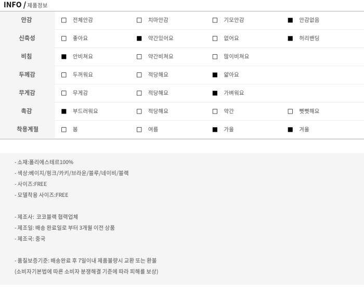Uncheck the 가을 season checkbox
The image size is (364, 299).
215,130
